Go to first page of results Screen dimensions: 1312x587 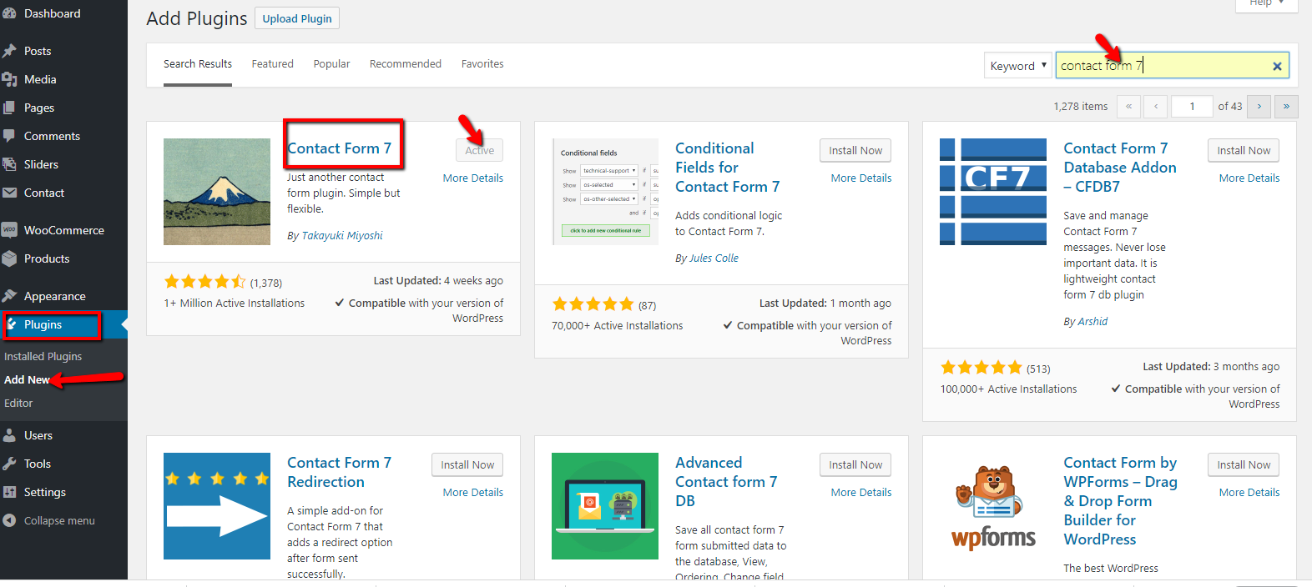(x=1128, y=106)
